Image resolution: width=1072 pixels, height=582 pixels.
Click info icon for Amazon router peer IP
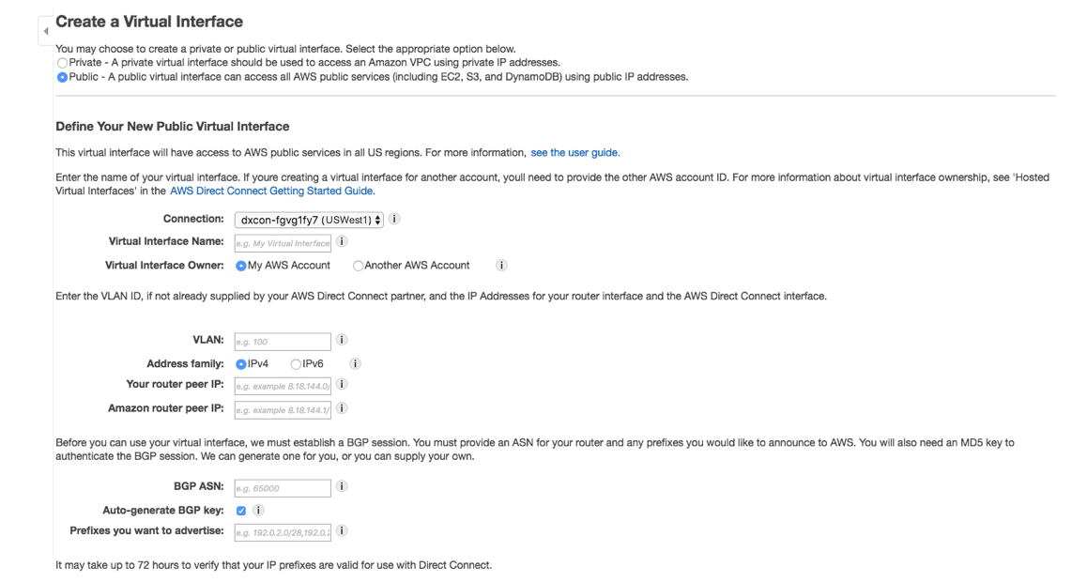point(342,408)
